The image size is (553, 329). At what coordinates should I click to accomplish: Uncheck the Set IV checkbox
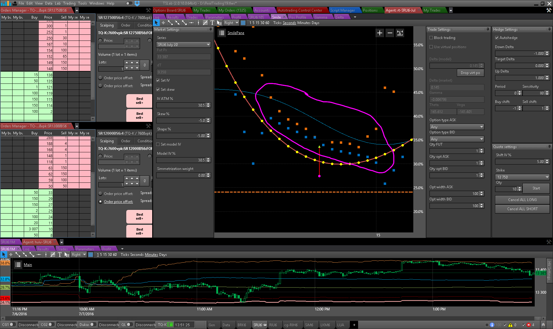(x=158, y=80)
